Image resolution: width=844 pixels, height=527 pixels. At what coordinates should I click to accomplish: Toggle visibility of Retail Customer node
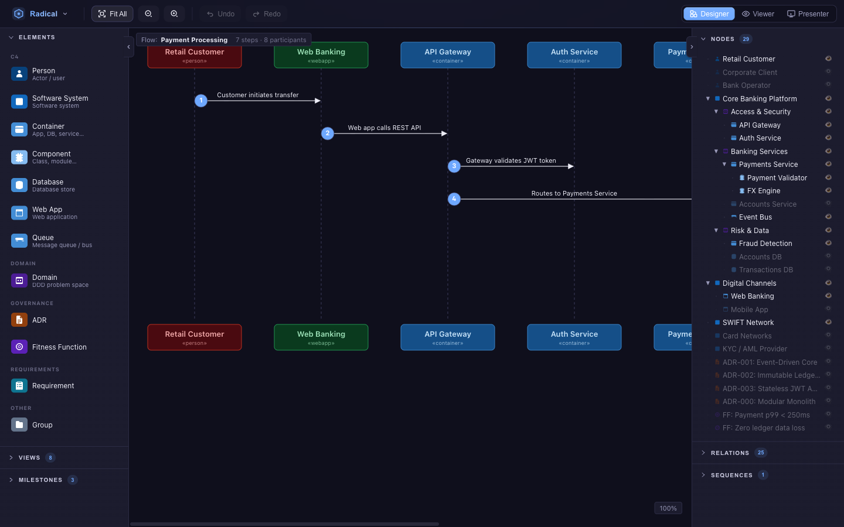point(828,59)
